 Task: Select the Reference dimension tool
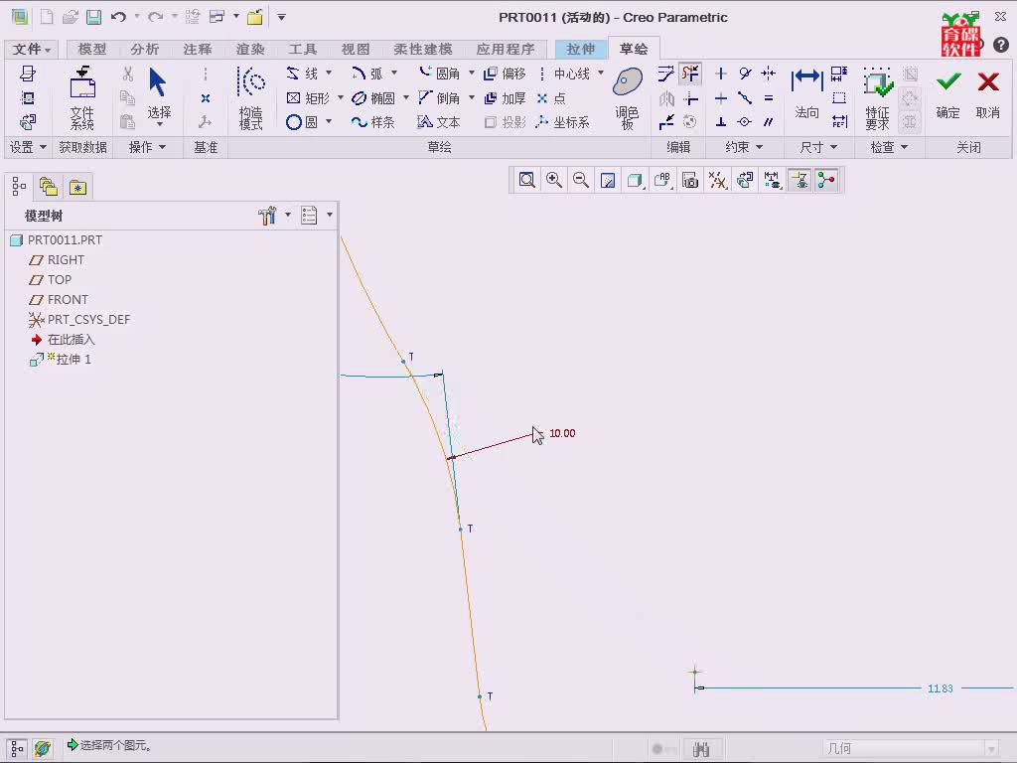[839, 121]
